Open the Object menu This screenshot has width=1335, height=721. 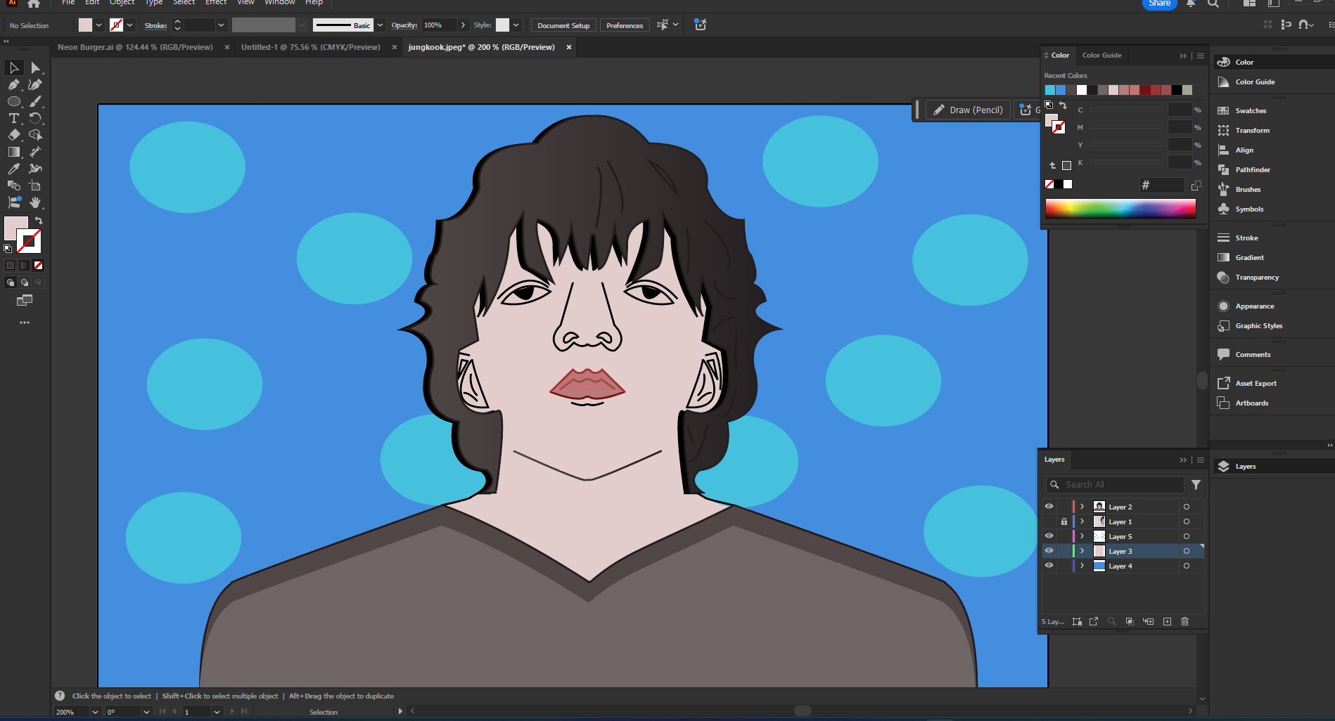pyautogui.click(x=121, y=3)
